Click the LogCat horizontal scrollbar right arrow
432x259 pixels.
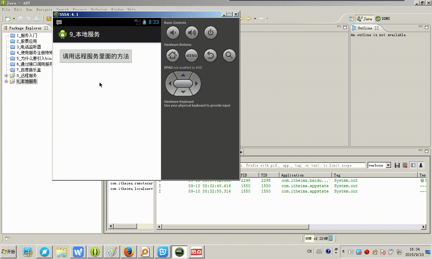(x=424, y=227)
